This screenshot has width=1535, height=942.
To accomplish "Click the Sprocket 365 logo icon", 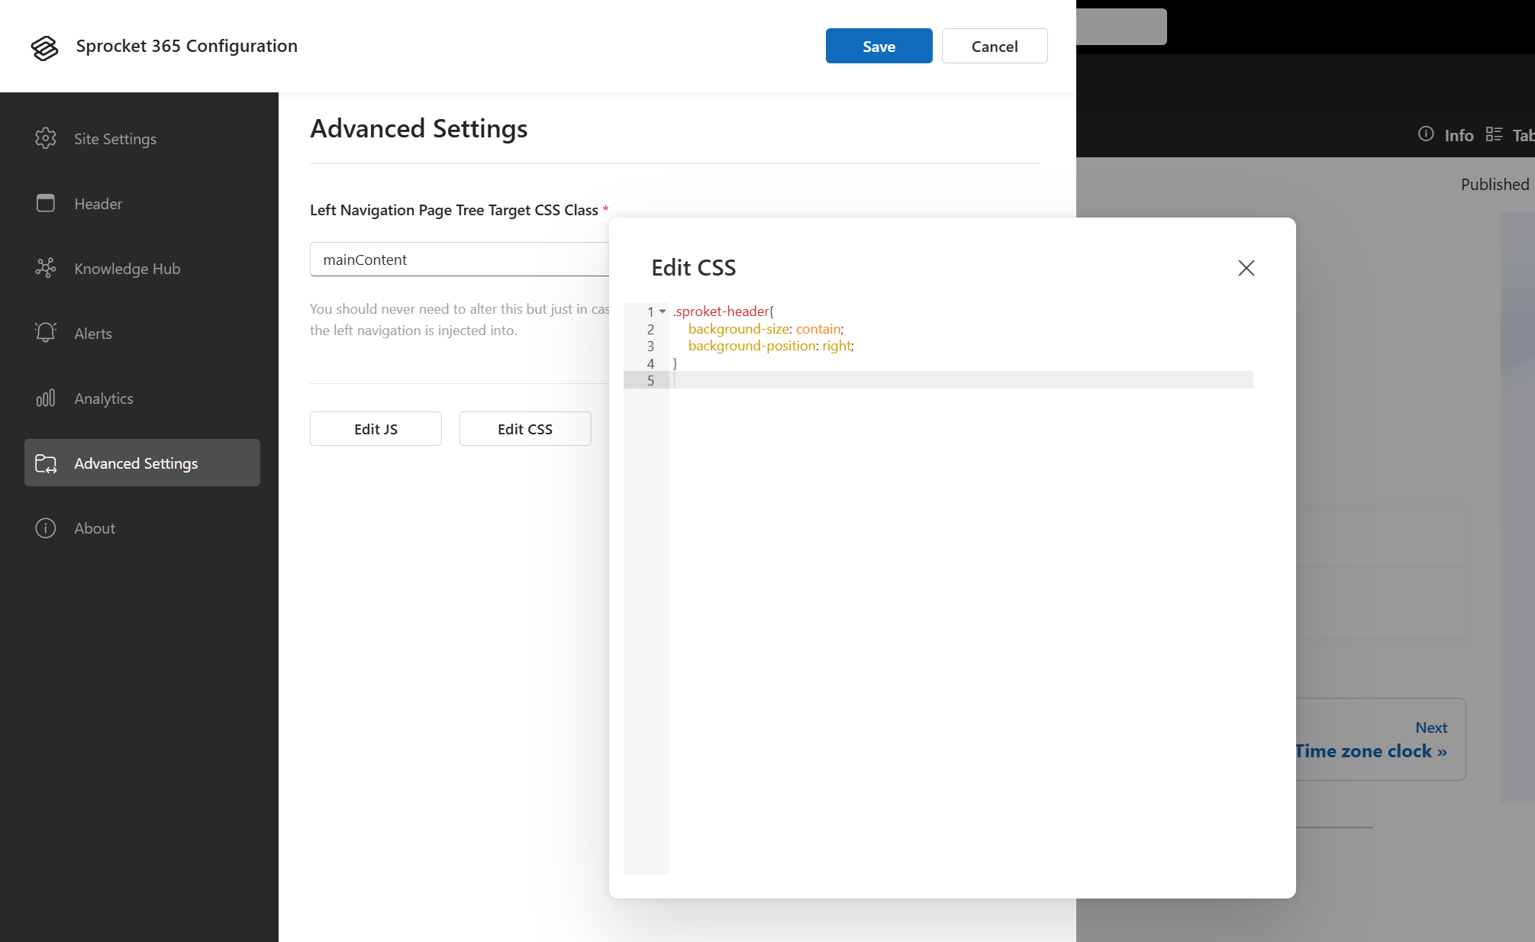I will click(x=44, y=47).
